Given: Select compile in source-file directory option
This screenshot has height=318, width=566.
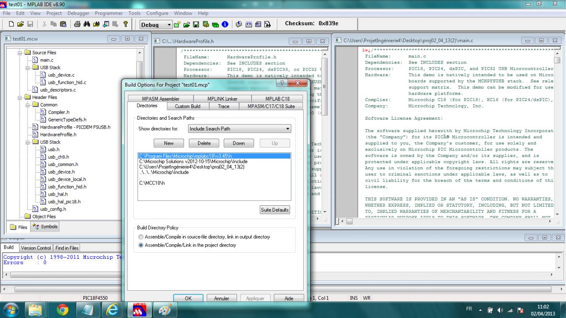Looking at the screenshot, I should (x=141, y=237).
